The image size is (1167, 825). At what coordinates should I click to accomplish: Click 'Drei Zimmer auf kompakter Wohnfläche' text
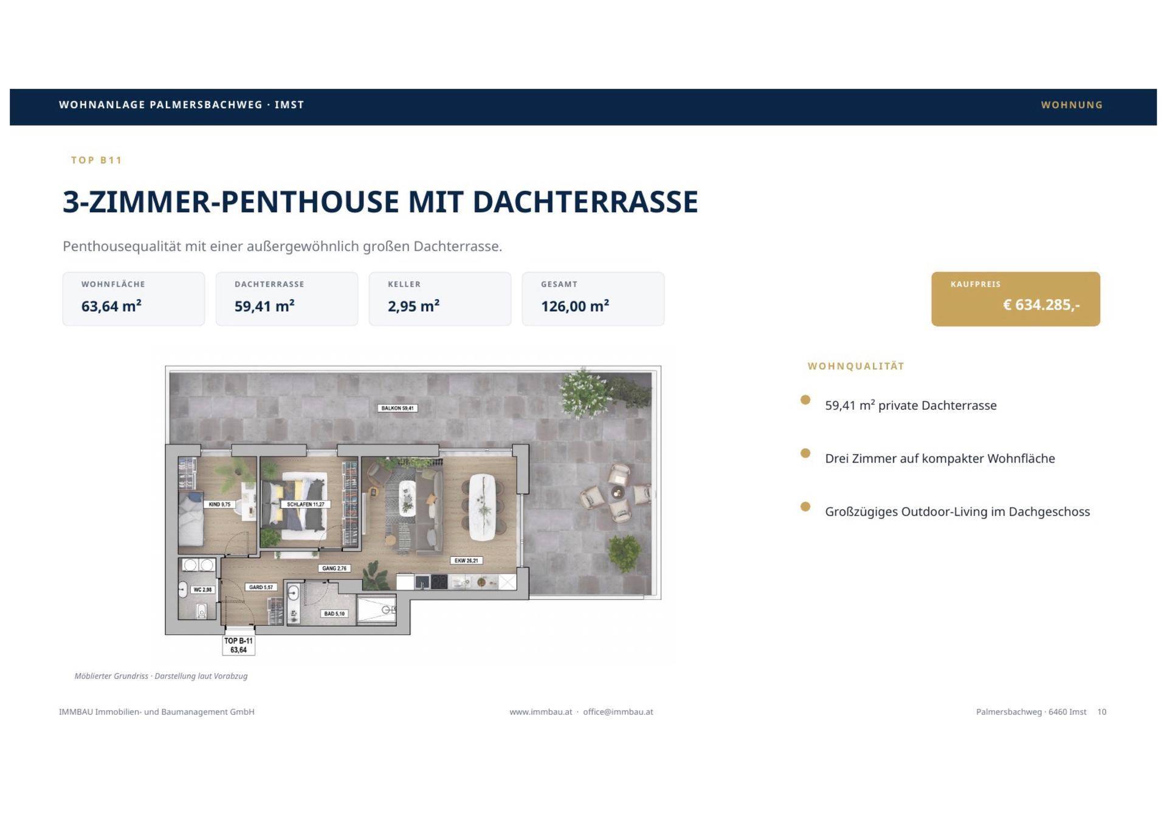pyautogui.click(x=940, y=458)
